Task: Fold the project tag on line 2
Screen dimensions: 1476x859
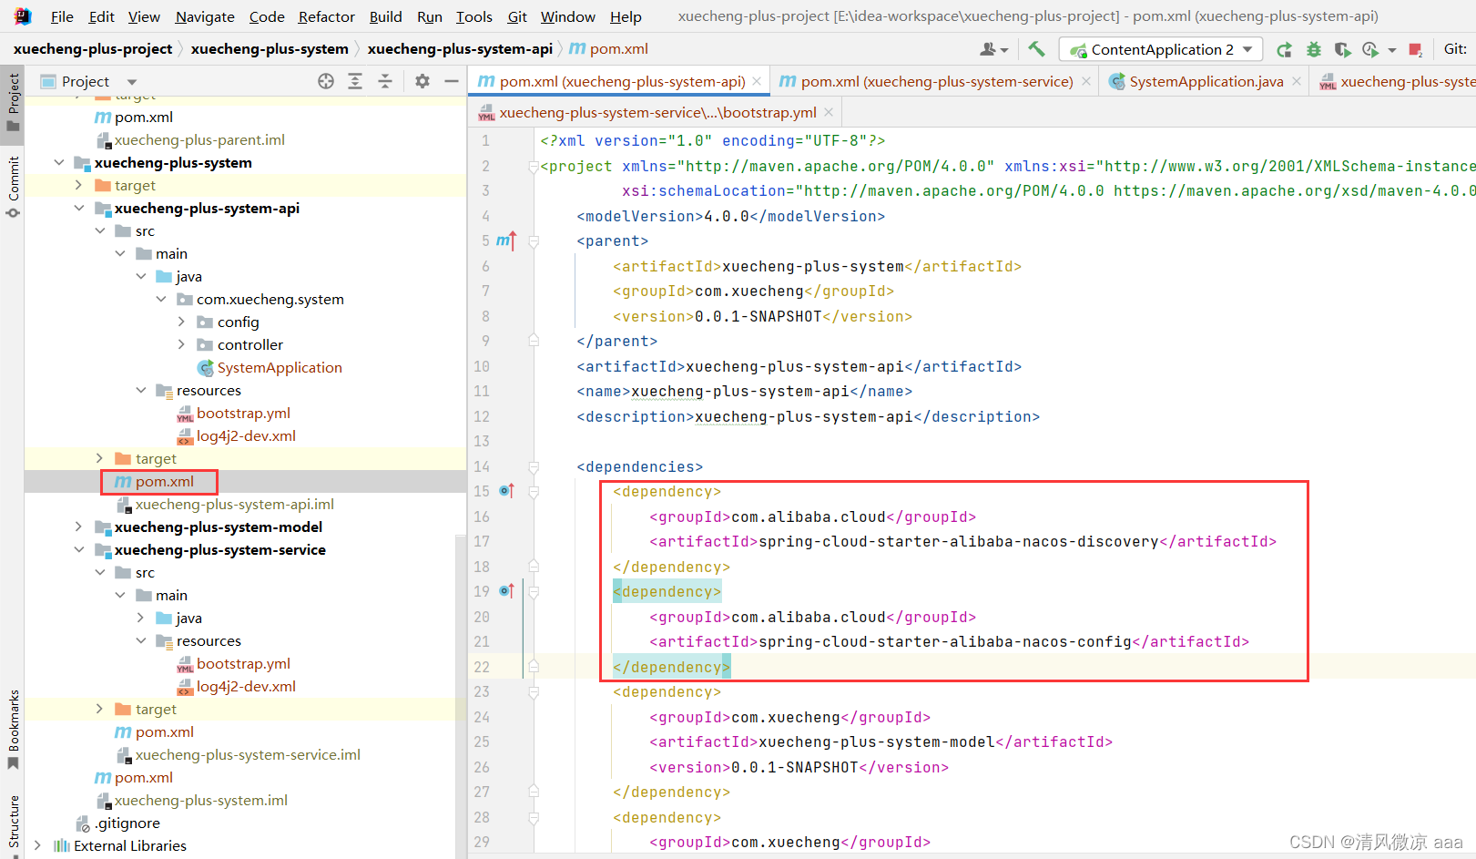Action: (534, 167)
